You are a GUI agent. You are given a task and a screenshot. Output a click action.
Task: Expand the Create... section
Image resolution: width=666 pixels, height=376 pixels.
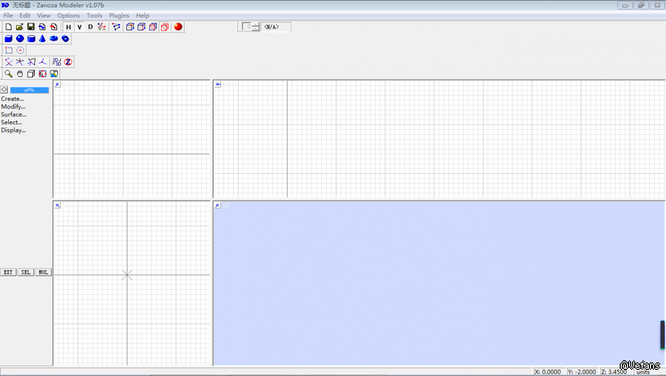tap(12, 99)
